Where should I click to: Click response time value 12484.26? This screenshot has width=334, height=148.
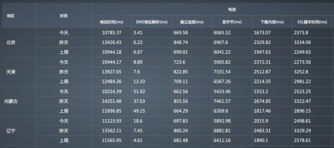(x=112, y=82)
